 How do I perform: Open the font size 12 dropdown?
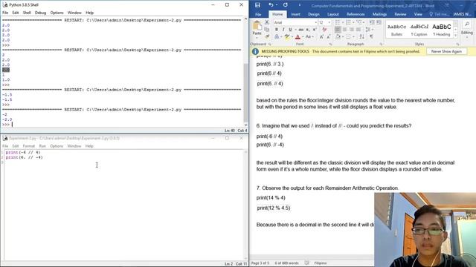point(329,22)
